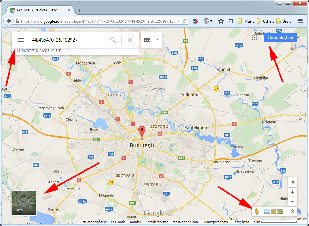Open the Google apps grid

click(254, 38)
